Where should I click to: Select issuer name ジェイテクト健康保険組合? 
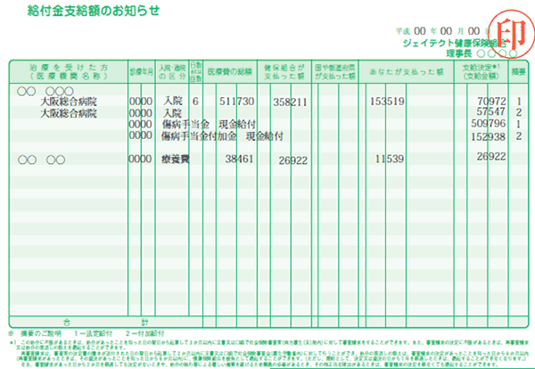point(454,44)
